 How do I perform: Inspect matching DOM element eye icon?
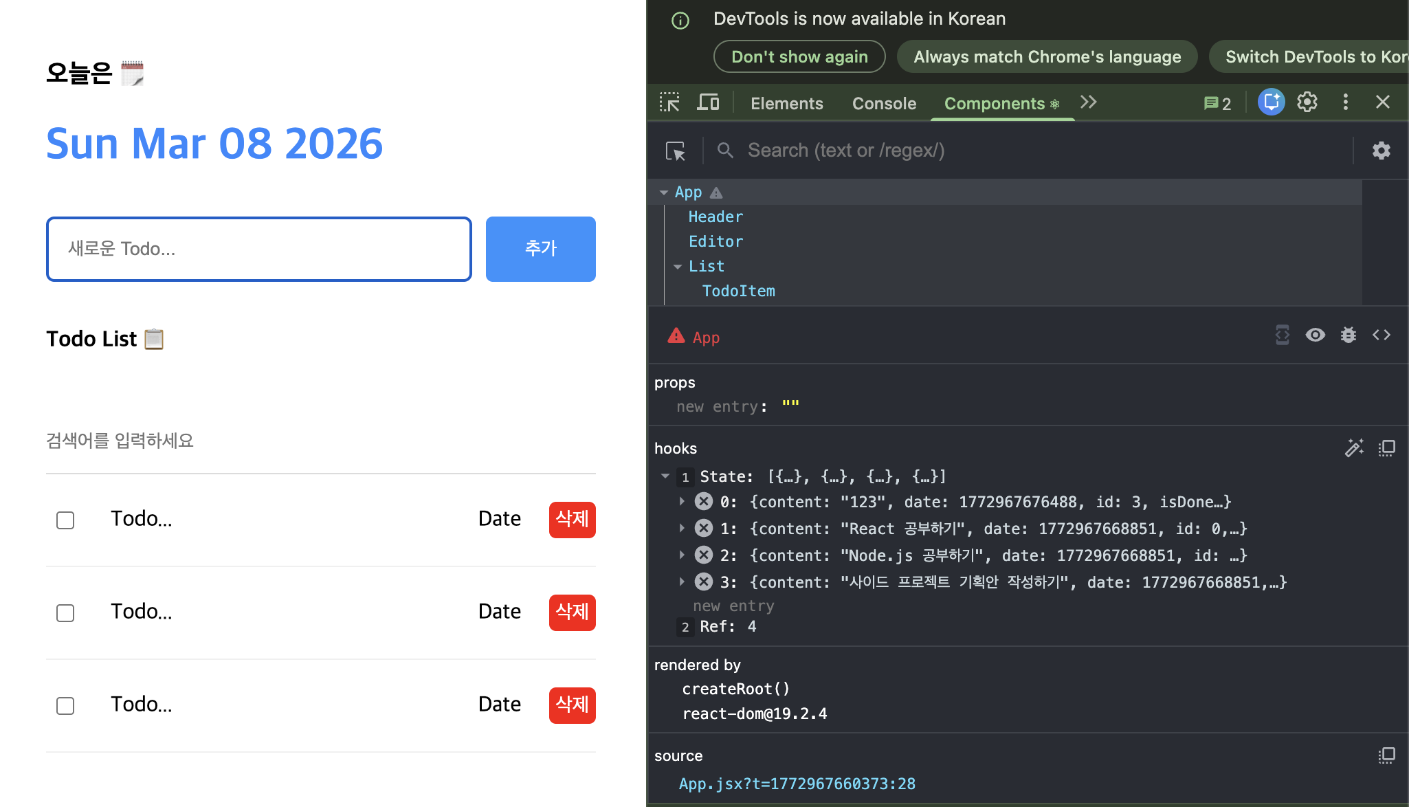click(x=1315, y=335)
